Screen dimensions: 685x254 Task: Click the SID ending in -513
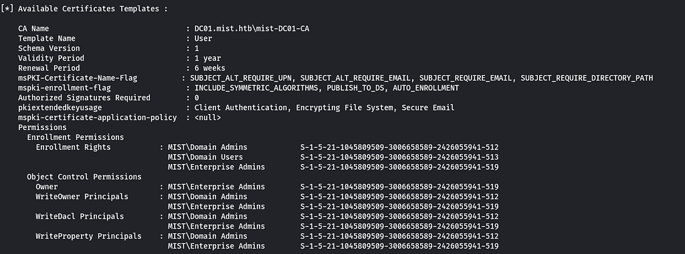pos(399,157)
